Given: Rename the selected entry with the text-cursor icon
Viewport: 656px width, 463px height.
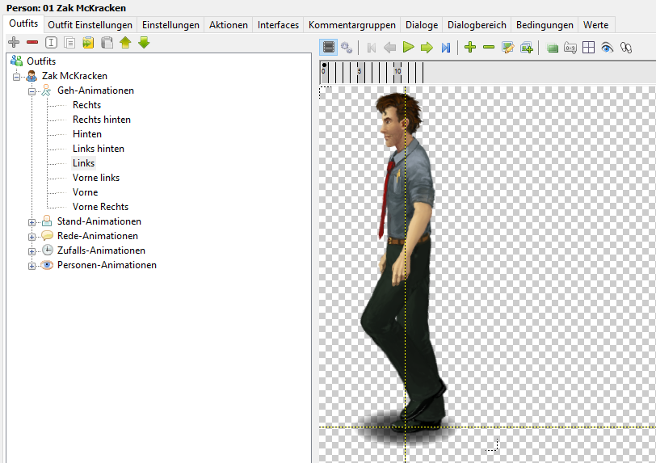Looking at the screenshot, I should [51, 42].
